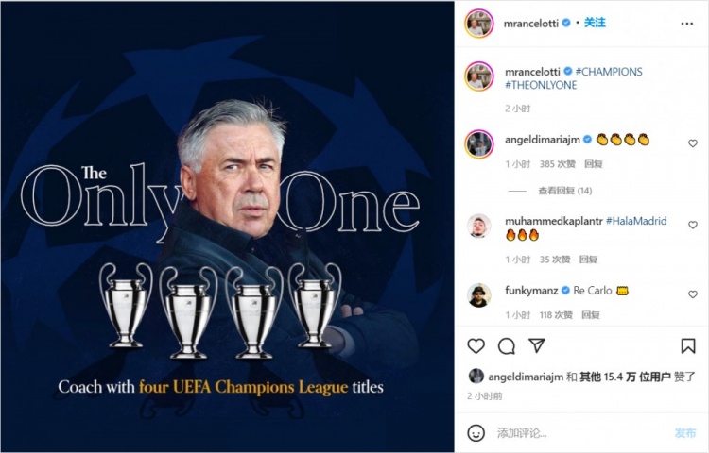Open the emoji picker smiley icon
Viewport: 709px width, 453px height.
(476, 432)
